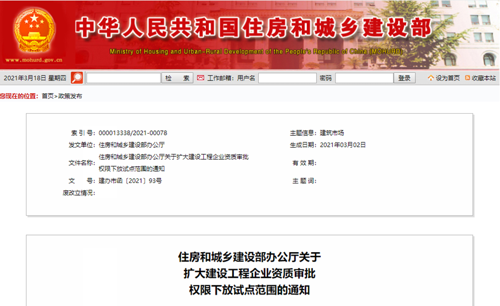This screenshot has height=306, width=500.
Task: Click topic info value 建筑市场
Action: [332, 133]
